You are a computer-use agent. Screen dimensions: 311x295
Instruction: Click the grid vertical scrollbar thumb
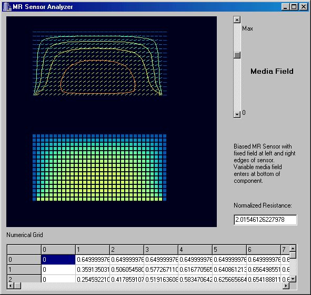[293, 255]
